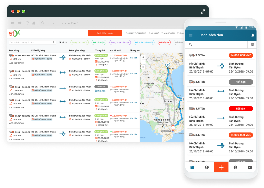Open the statistics chart icon in bottom bar
Viewport: 264px width, 188px height.
point(250,167)
